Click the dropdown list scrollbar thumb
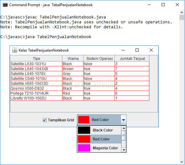 point(124,136)
